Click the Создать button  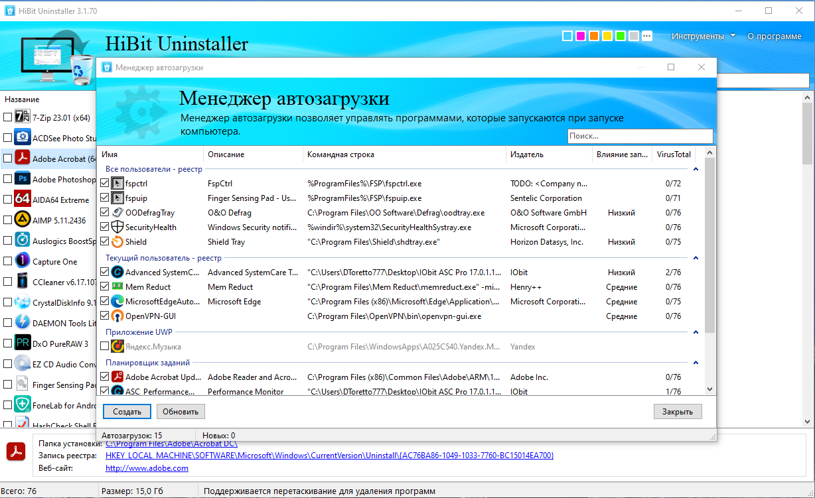coord(127,412)
